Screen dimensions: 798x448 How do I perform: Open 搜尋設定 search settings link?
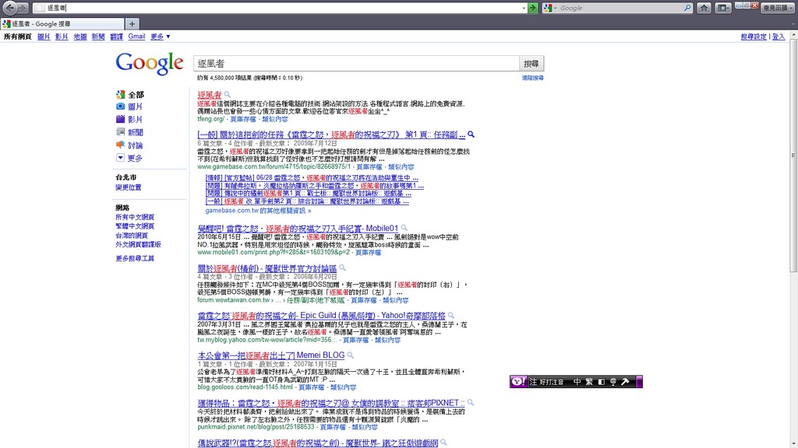[x=754, y=37]
